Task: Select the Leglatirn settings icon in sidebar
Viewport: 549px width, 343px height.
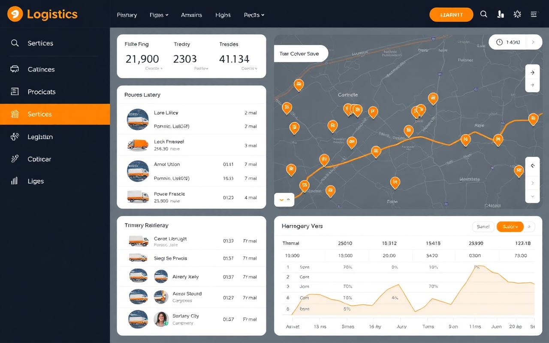Action: (x=15, y=137)
